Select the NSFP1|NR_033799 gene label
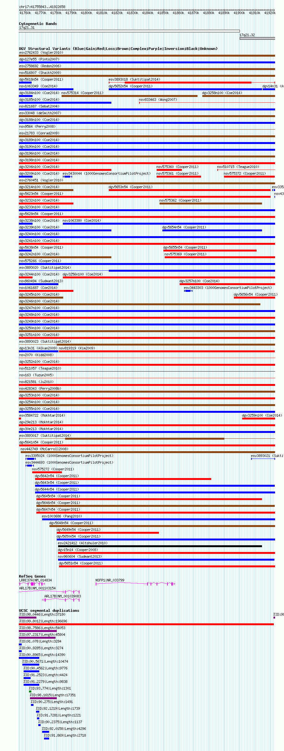284x751 pixels. (x=110, y=580)
